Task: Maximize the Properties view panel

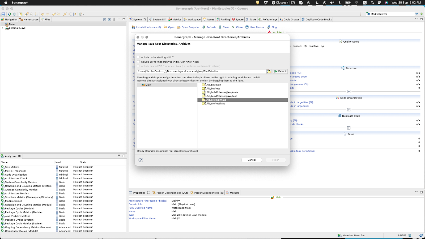Action: tap(421, 192)
